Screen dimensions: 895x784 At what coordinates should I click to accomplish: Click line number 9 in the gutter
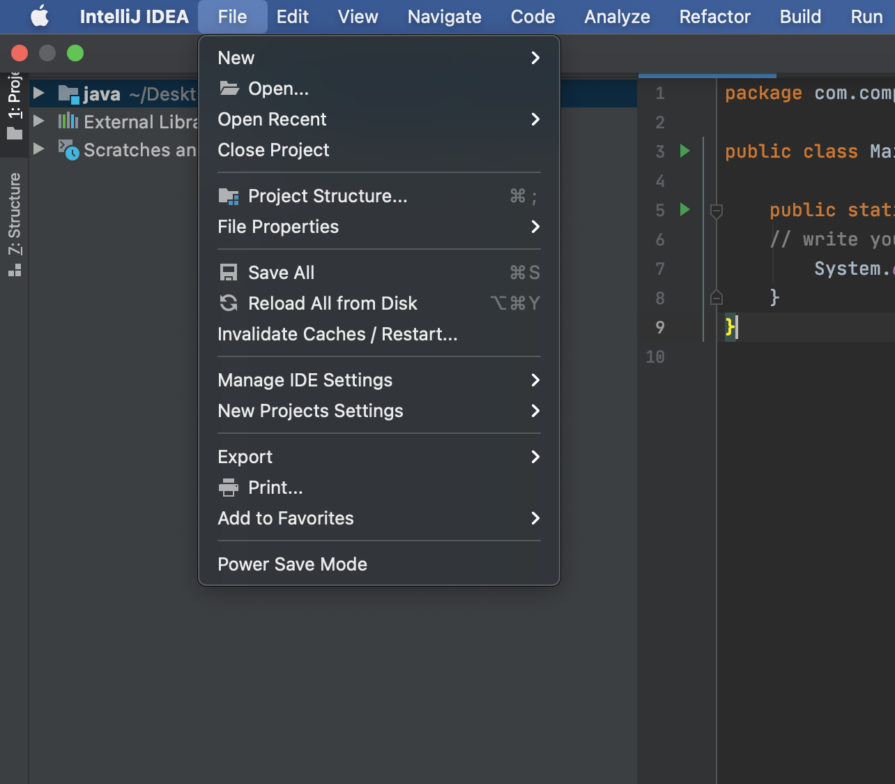click(659, 327)
